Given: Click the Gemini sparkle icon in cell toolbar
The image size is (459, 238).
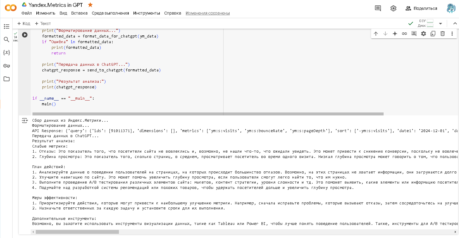Looking at the screenshot, I should pos(395,34).
